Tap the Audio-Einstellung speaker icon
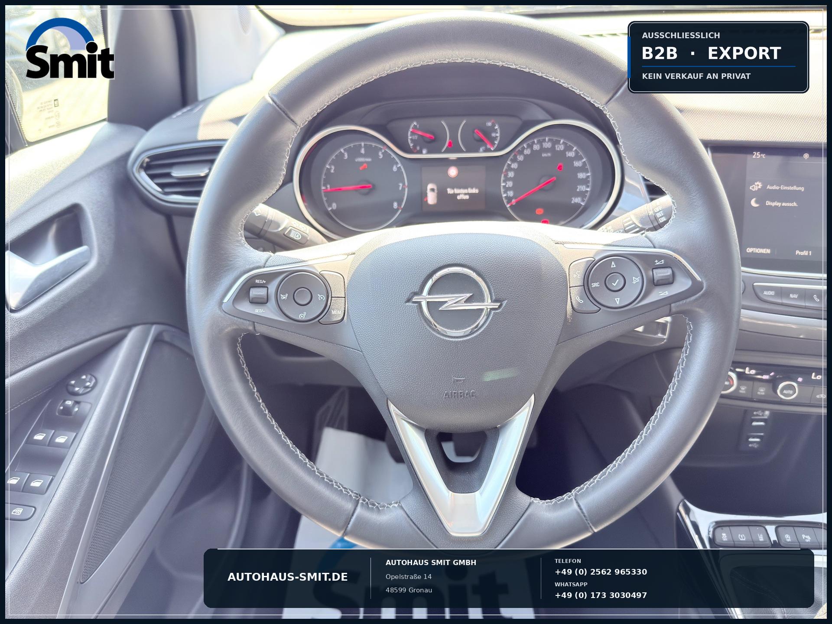The height and width of the screenshot is (624, 832). coord(755,186)
